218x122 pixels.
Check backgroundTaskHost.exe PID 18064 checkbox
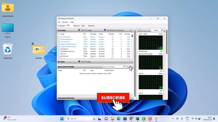point(59,46)
